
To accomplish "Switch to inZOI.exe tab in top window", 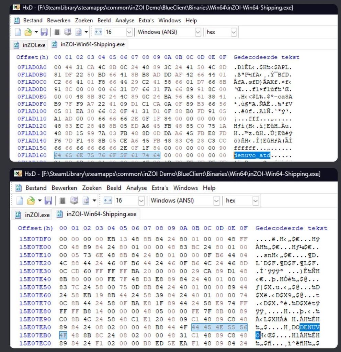I will pos(30,45).
